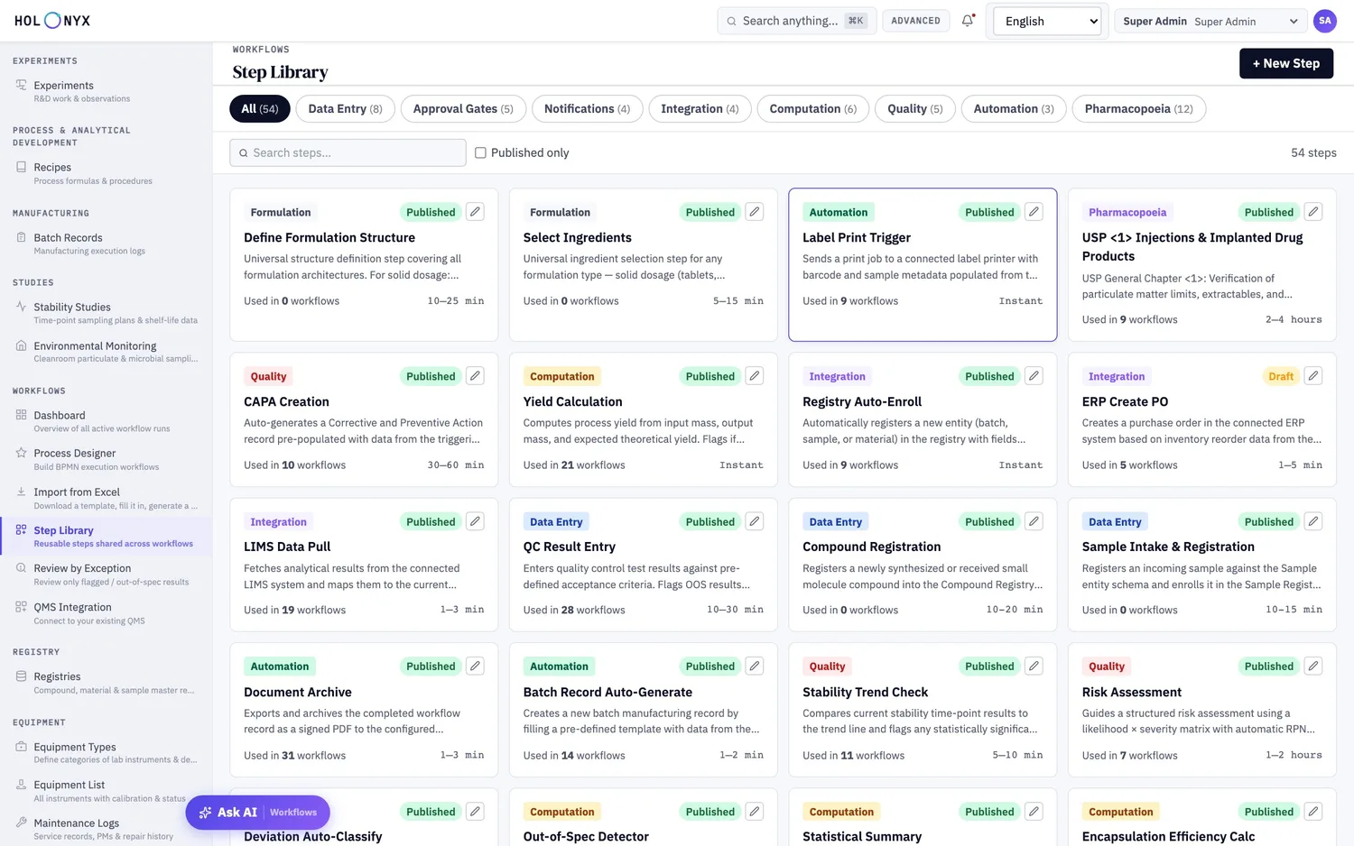
Task: Filter by the Quality (5) tab
Action: (915, 109)
